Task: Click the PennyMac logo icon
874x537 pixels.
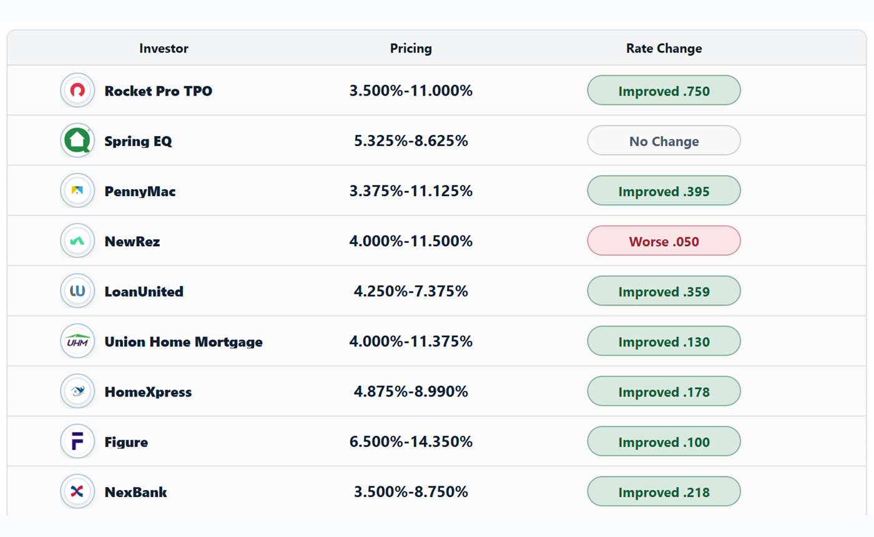Action: 77,190
